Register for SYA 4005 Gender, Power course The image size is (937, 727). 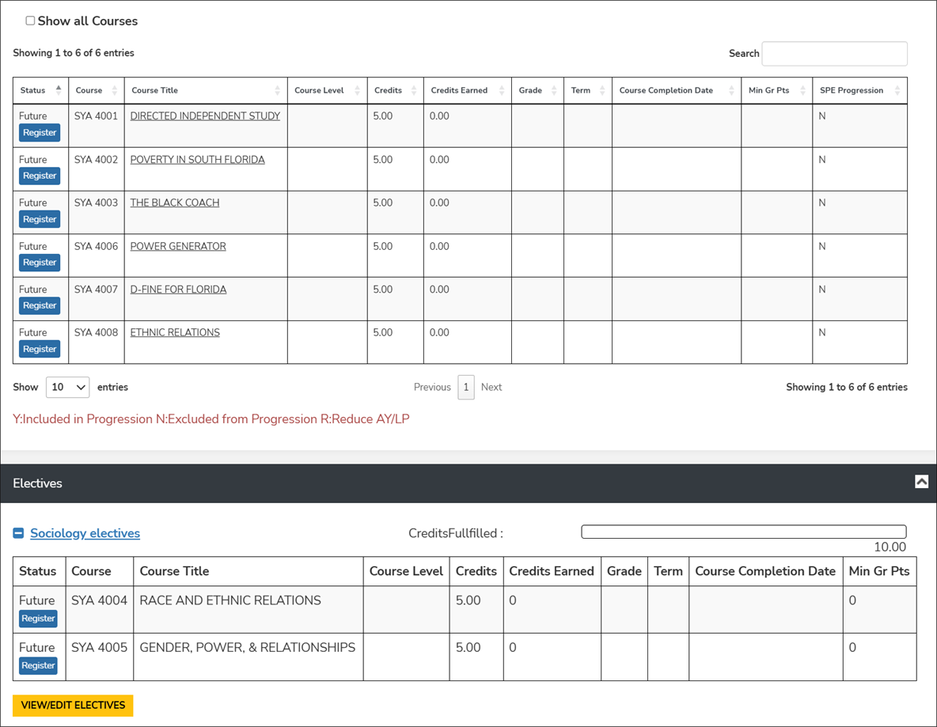[38, 665]
